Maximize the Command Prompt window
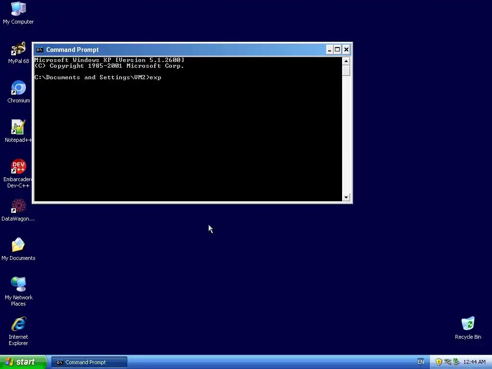 (337, 49)
